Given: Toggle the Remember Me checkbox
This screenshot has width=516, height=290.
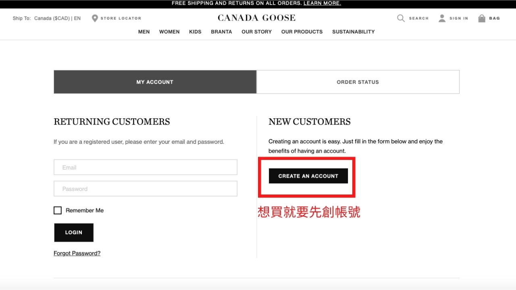Looking at the screenshot, I should 58,210.
